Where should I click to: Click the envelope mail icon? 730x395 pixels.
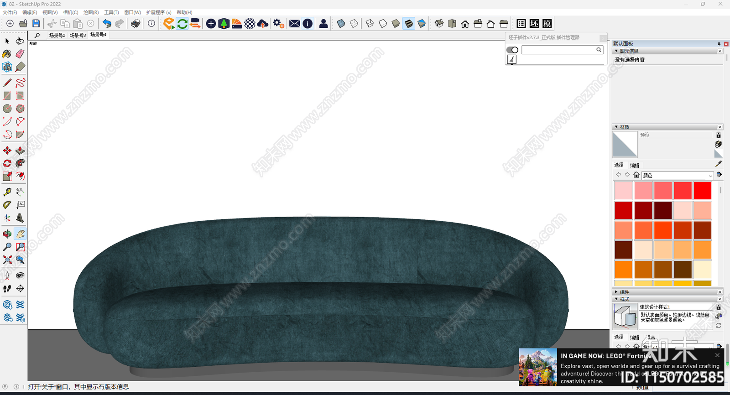coord(295,24)
